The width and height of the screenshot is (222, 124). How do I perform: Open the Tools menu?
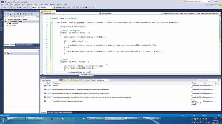pos(41,4)
